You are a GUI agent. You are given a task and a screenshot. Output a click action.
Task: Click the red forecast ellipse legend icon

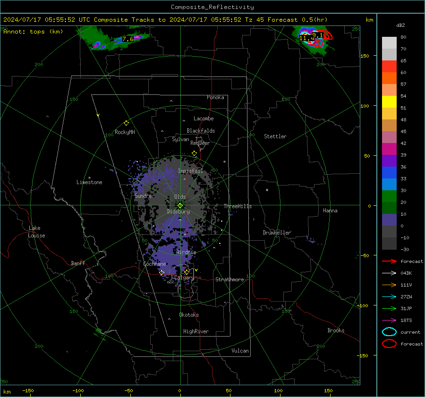tap(389, 344)
